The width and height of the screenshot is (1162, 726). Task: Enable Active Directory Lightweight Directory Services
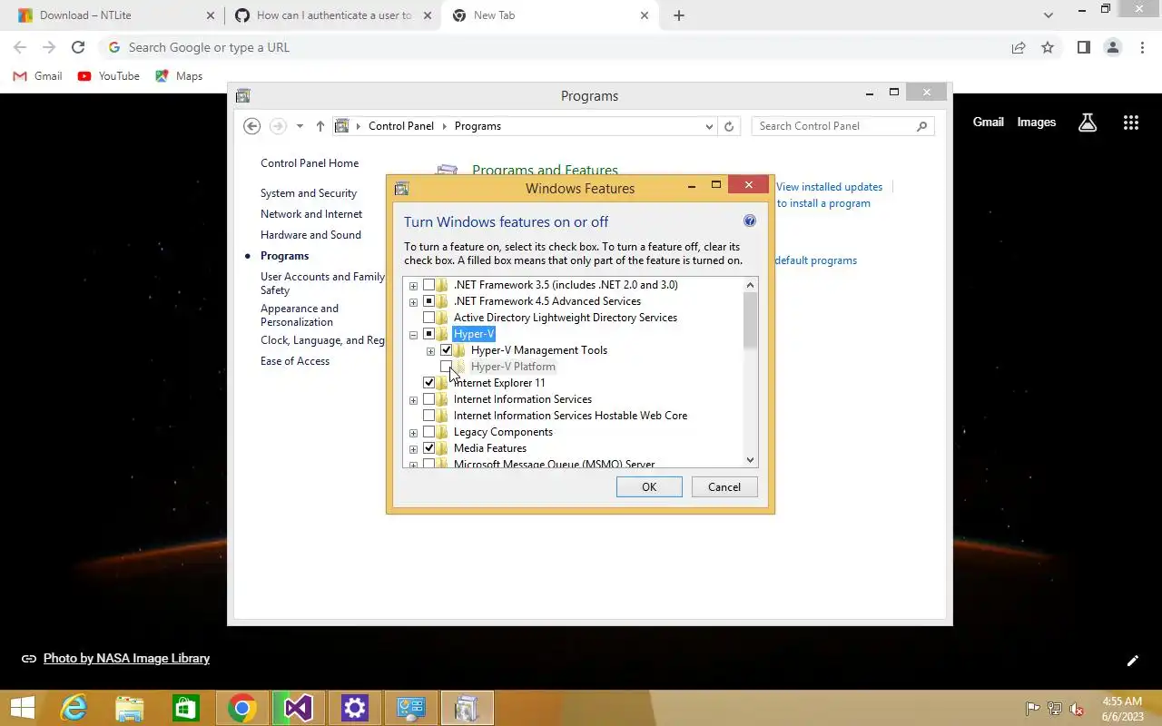pyautogui.click(x=429, y=318)
